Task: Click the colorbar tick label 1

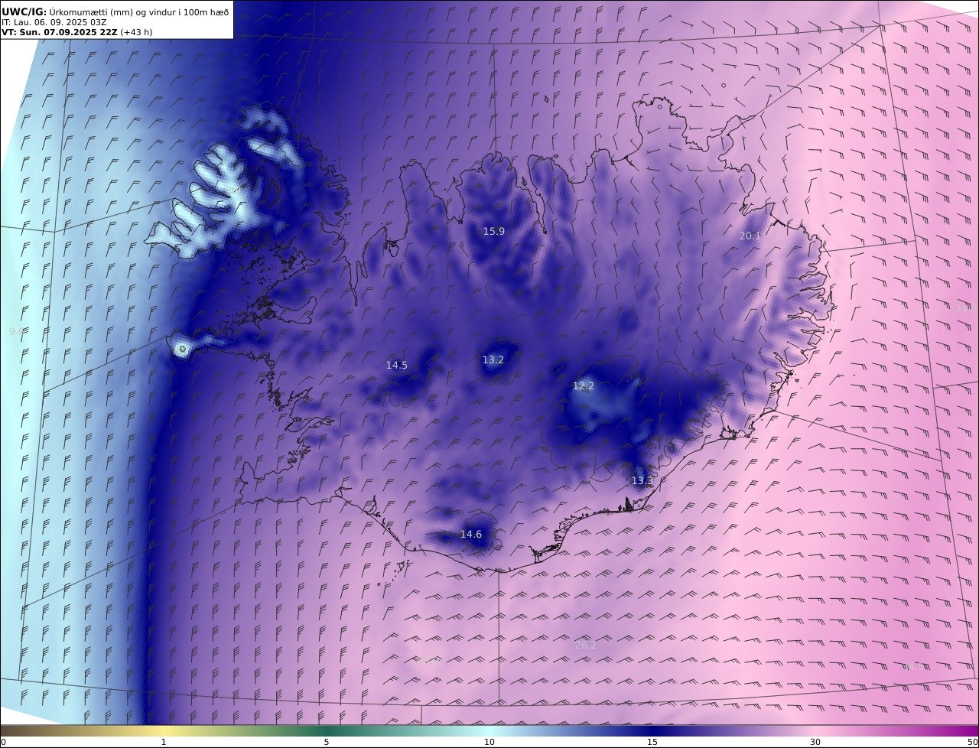Action: click(x=164, y=742)
